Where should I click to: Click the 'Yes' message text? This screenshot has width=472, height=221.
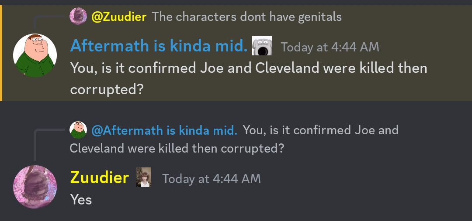tap(81, 200)
